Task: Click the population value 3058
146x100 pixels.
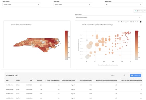Action: [x=41, y=98]
